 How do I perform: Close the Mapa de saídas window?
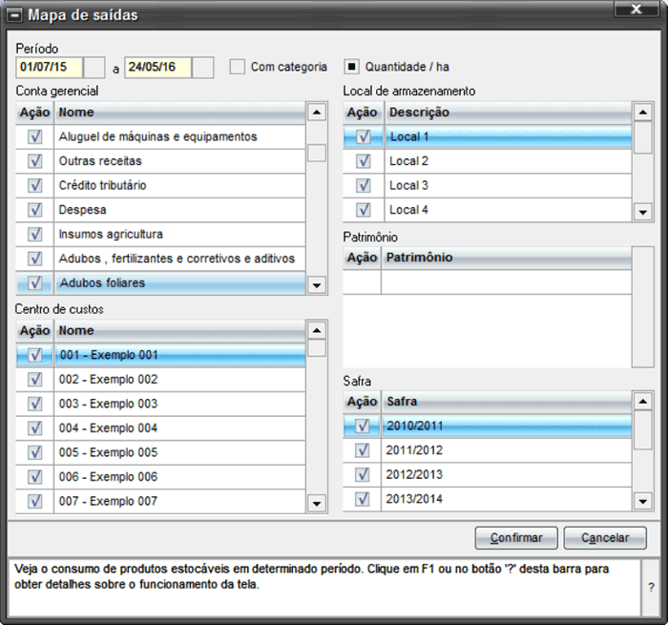[637, 9]
